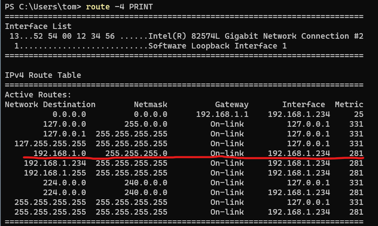Click the MAC address 52 54 00 12 34 56

point(64,36)
